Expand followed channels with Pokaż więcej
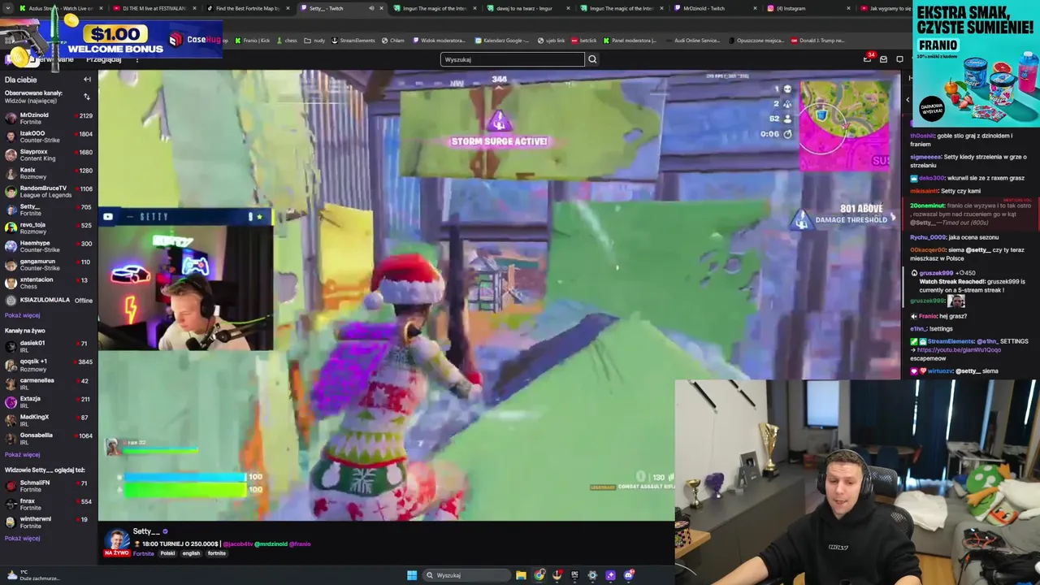1040x585 pixels. [22, 315]
